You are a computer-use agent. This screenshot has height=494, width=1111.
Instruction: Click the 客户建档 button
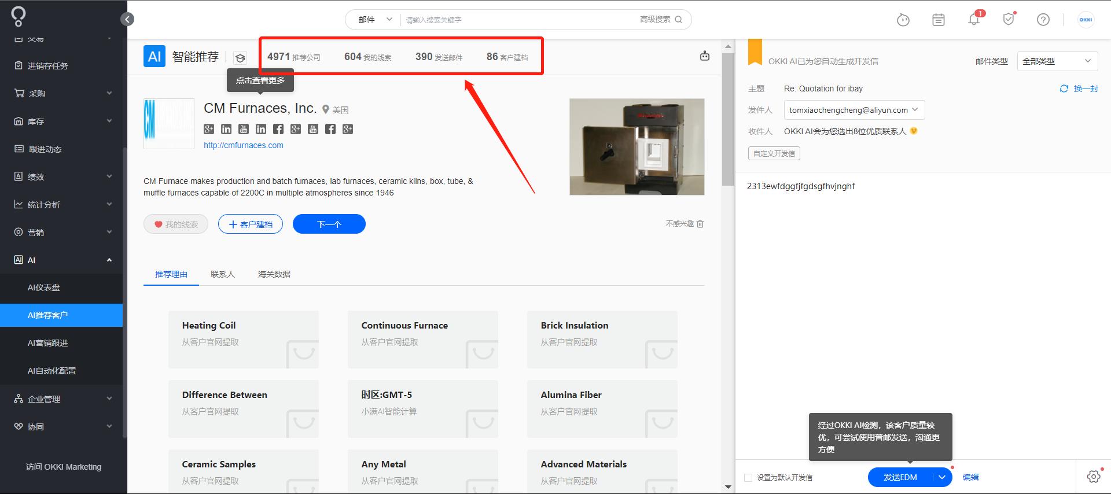click(251, 224)
